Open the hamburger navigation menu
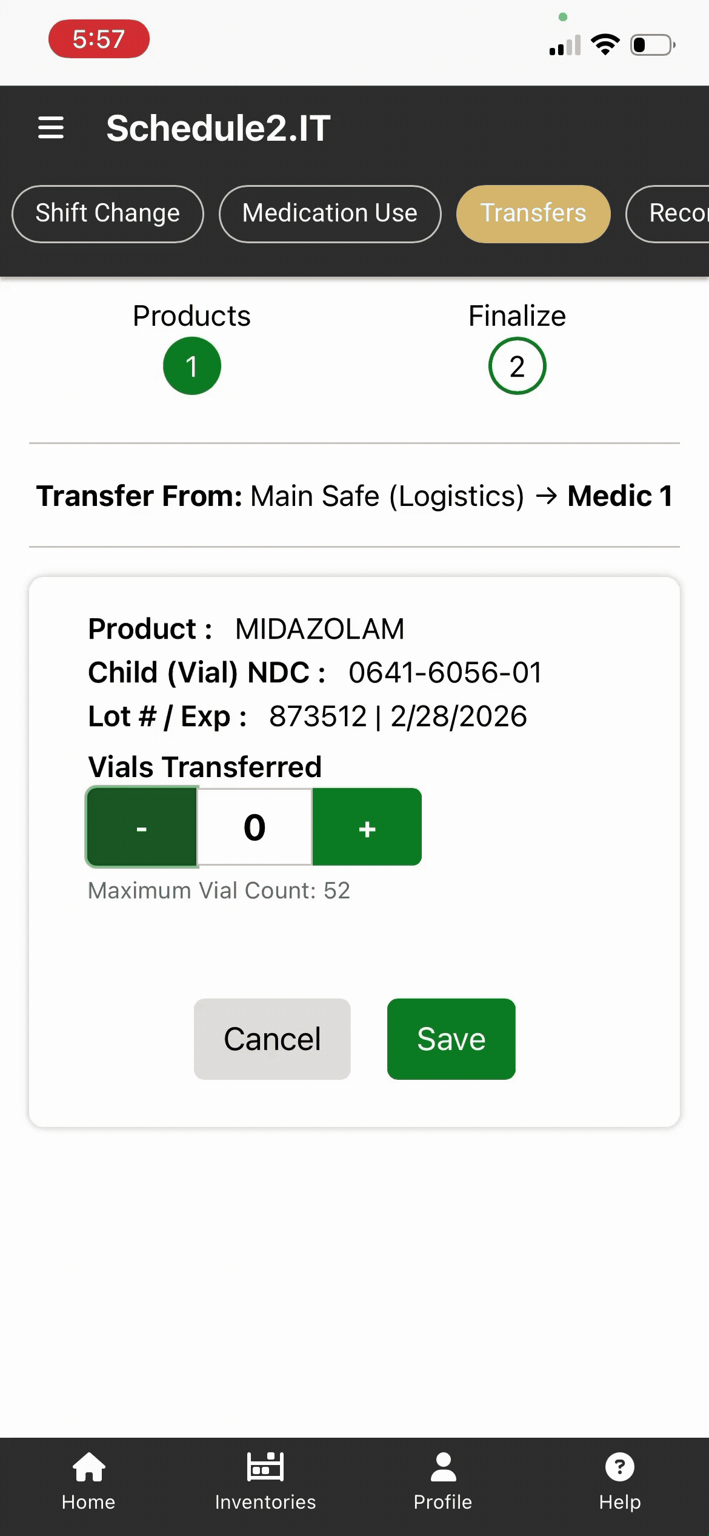The image size is (709, 1536). [x=51, y=128]
